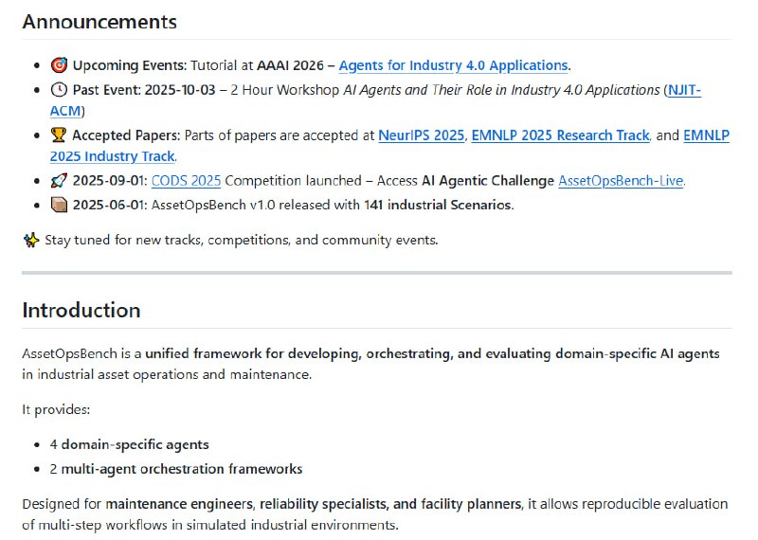Image resolution: width=758 pixels, height=540 pixels.
Task: Click the trophy emoji beside Accepted Papers
Action: click(x=59, y=135)
